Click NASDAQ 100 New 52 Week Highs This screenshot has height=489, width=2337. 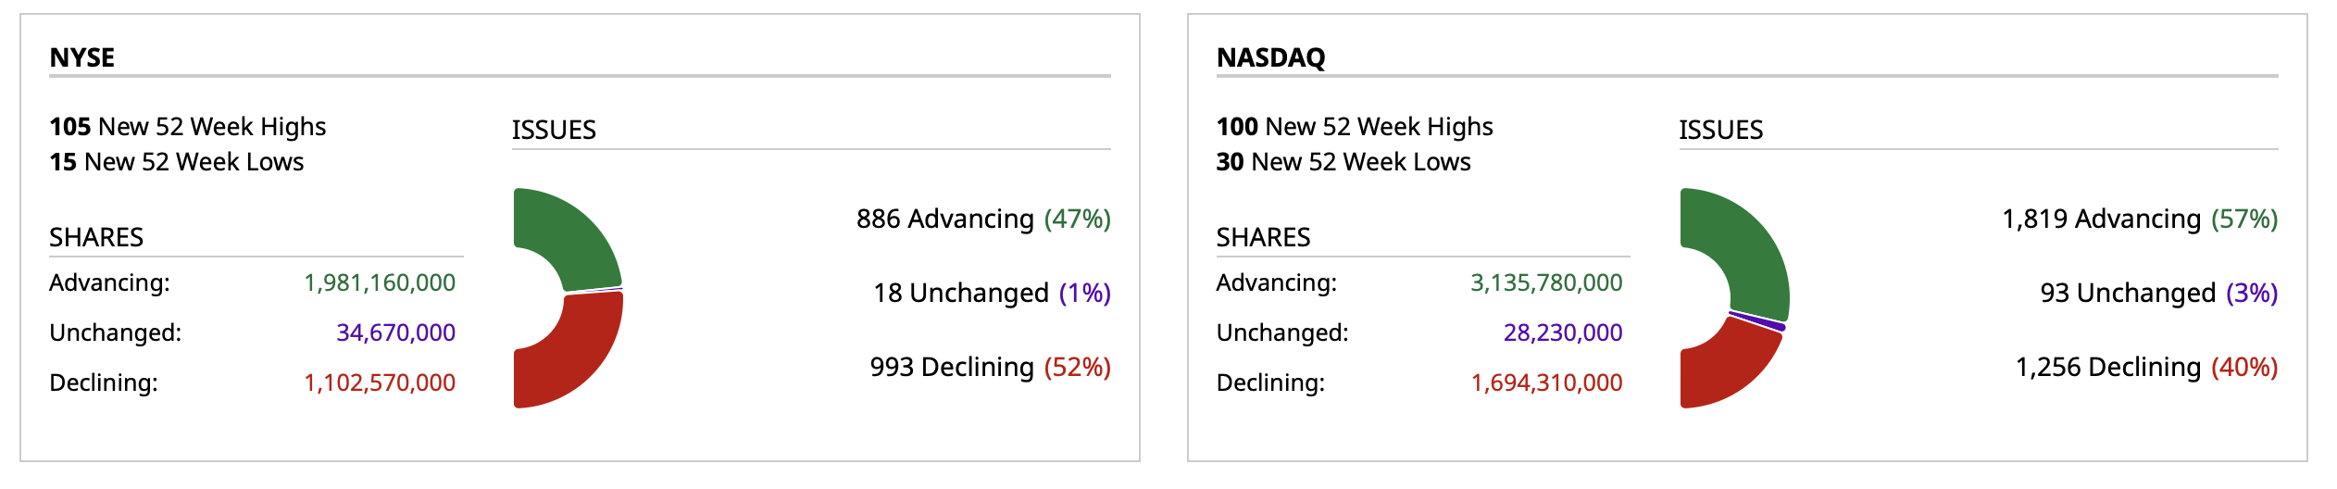pyautogui.click(x=1355, y=127)
